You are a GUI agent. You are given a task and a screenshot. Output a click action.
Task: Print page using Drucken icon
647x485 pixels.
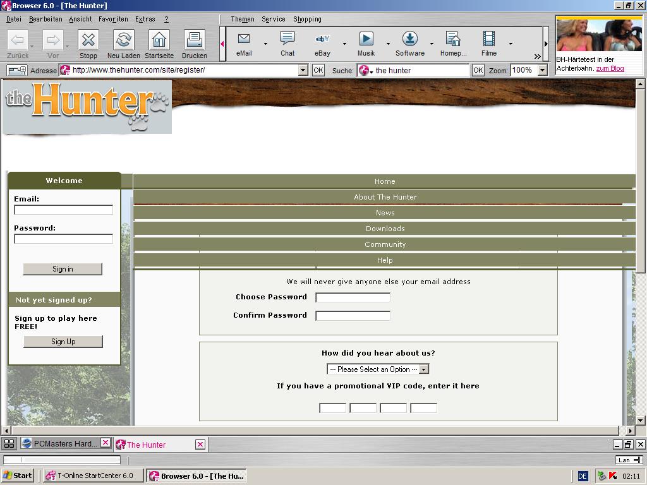pos(194,40)
